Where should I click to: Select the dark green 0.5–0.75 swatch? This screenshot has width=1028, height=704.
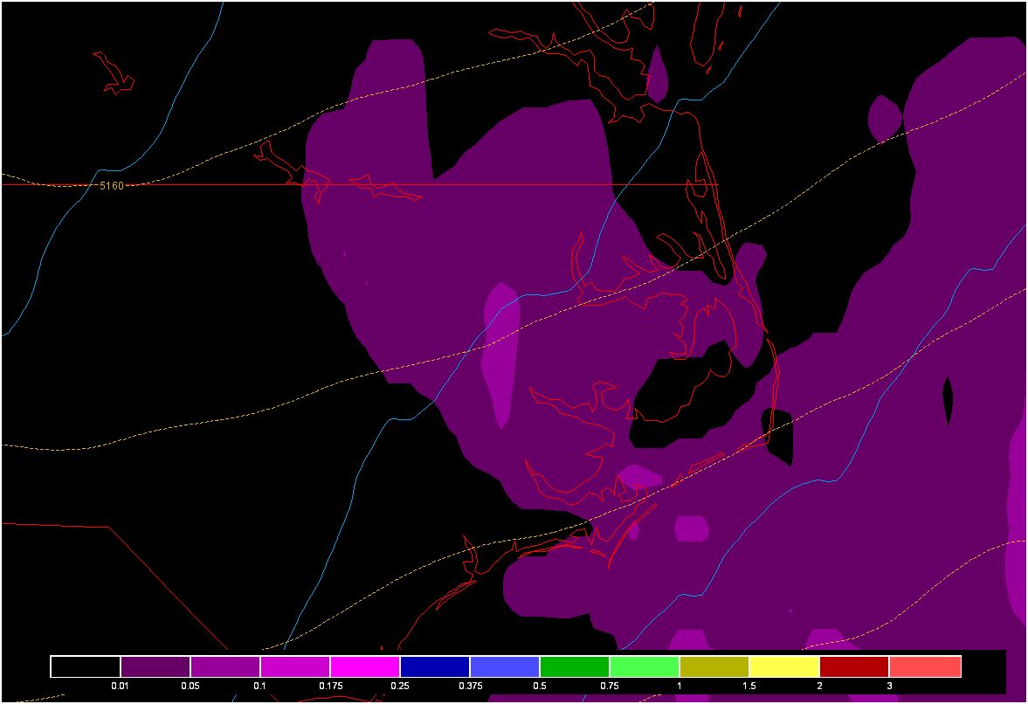575,666
